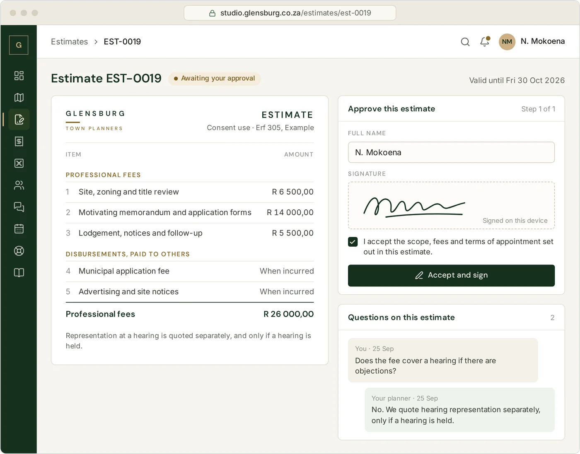
Task: Click the 'Awaiting your approval' status badge
Action: tap(214, 78)
